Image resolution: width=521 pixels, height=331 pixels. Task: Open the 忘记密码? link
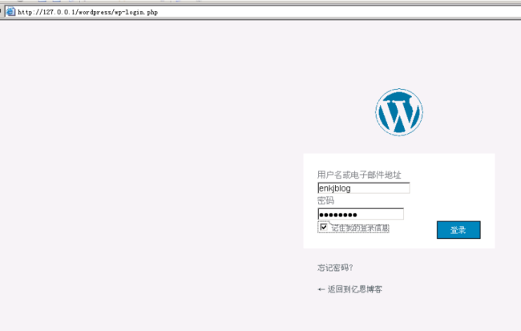(x=335, y=268)
